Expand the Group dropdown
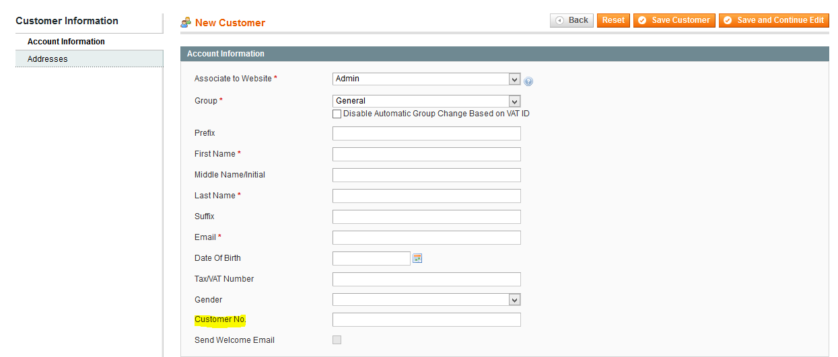This screenshot has width=838, height=357. [427, 101]
